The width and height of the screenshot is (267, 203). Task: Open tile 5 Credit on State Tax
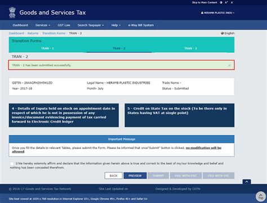pos(179,115)
